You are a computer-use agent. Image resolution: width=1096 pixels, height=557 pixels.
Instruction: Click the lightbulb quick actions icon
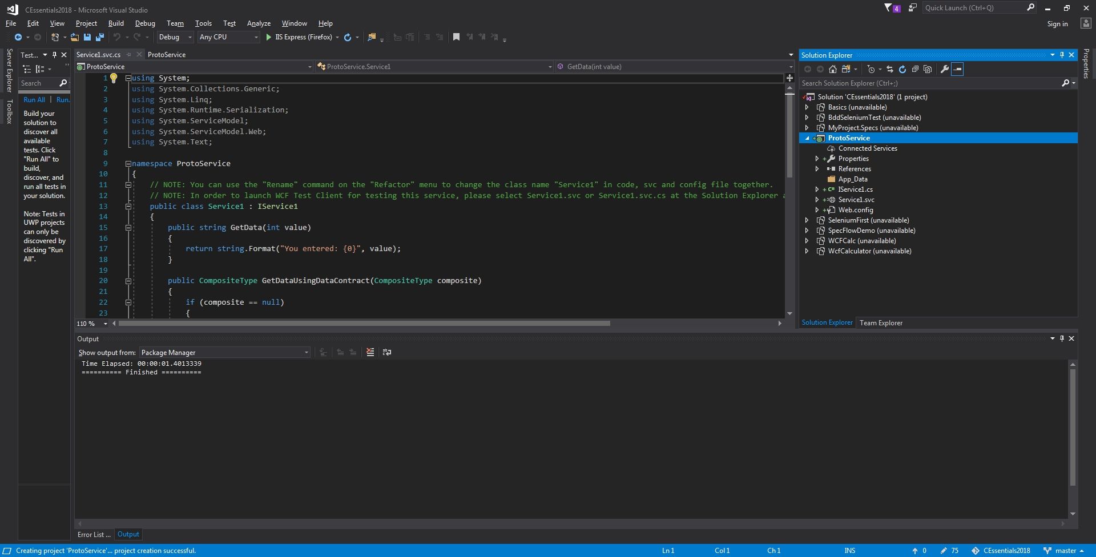coord(114,78)
